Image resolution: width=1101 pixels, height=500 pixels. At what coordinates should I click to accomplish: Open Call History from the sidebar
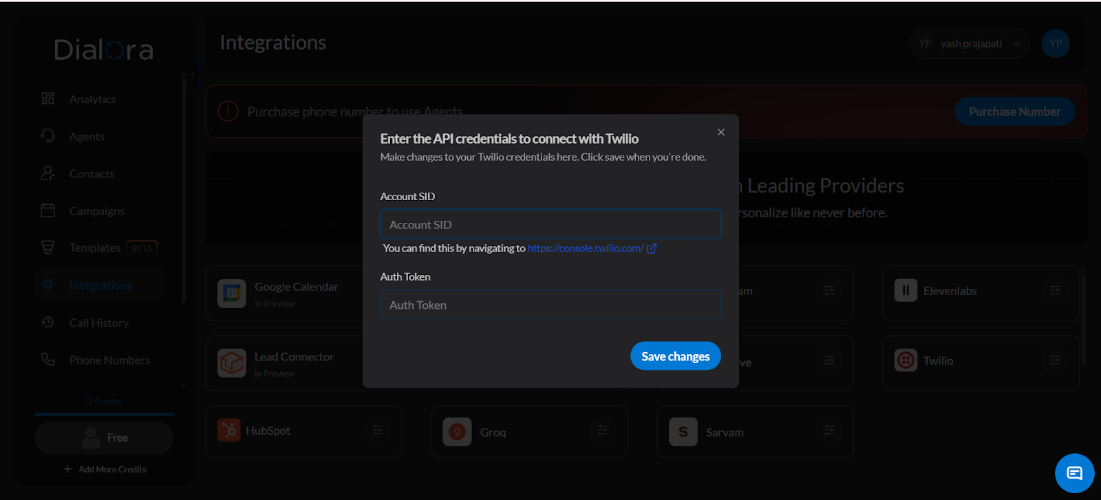point(98,323)
